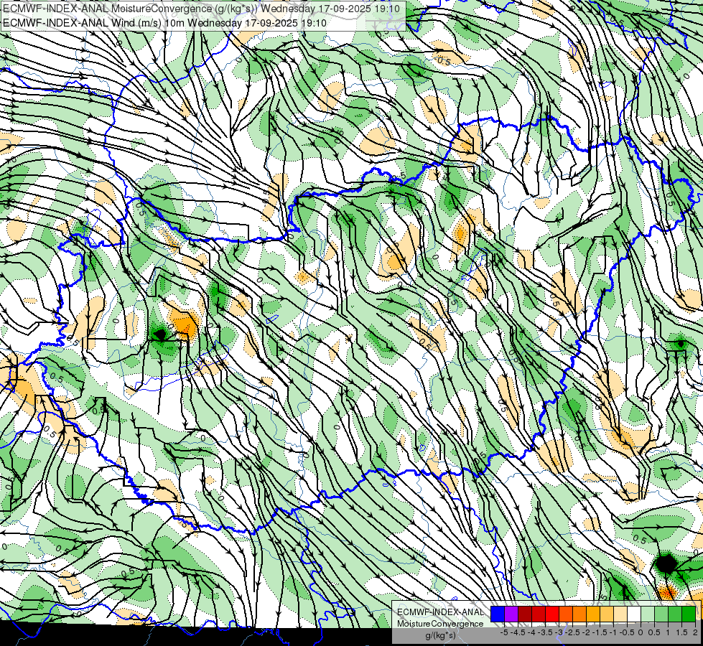Click the 'ECMWF-INDEX-ANAL' label inside the legend box
Image resolution: width=703 pixels, height=646 pixels.
point(440,612)
